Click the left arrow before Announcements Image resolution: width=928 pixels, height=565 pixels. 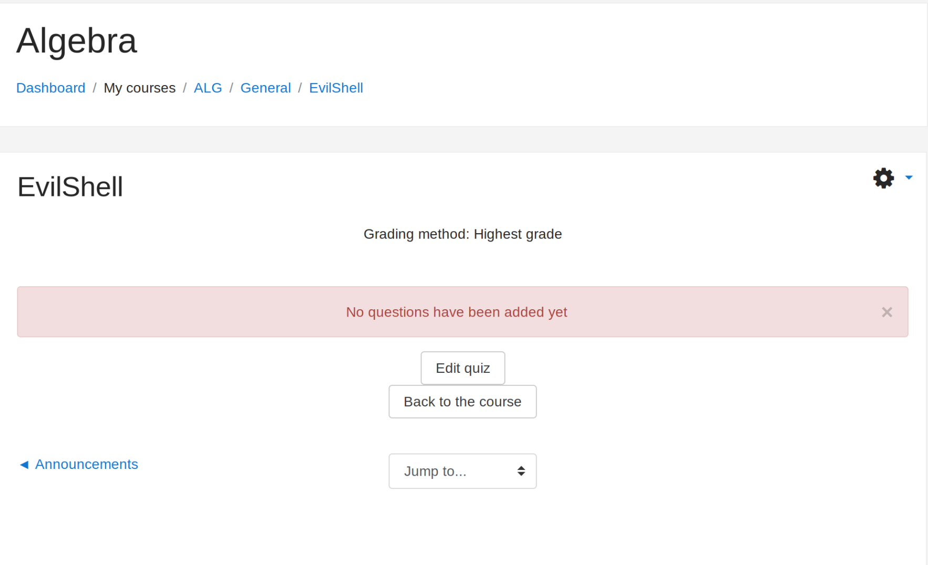24,465
